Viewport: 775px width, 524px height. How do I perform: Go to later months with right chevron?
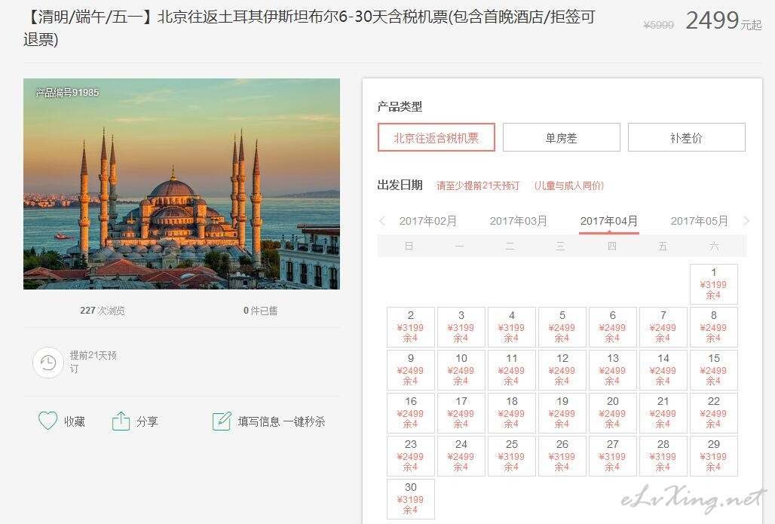pos(746,221)
